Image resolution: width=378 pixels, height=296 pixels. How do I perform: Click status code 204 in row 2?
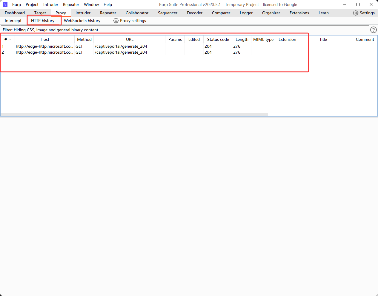tap(208, 52)
